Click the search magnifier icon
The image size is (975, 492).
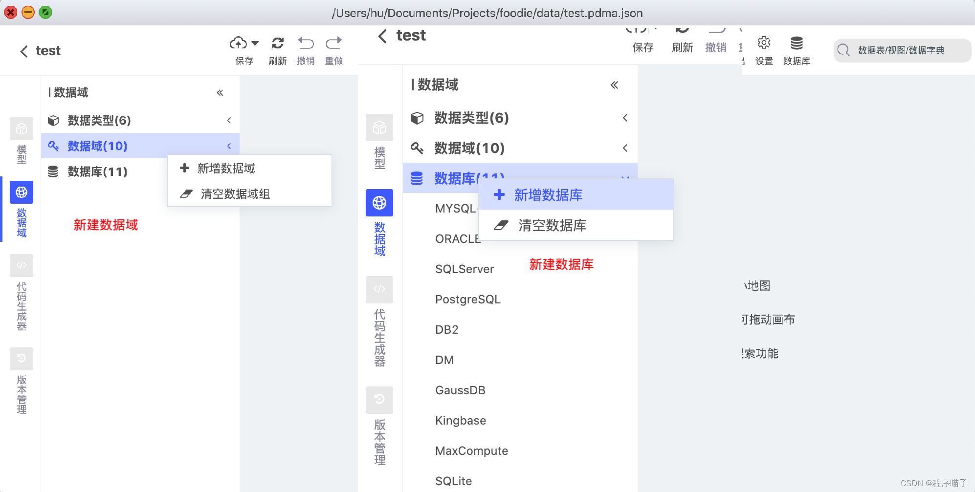click(843, 50)
